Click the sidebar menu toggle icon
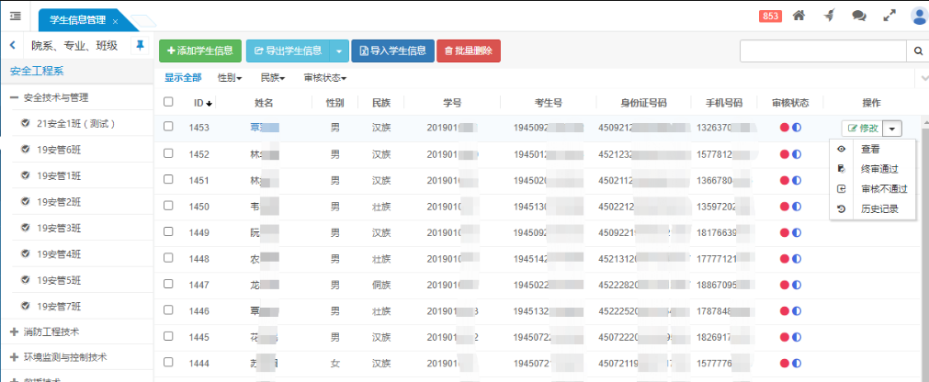The image size is (929, 382). [x=16, y=16]
